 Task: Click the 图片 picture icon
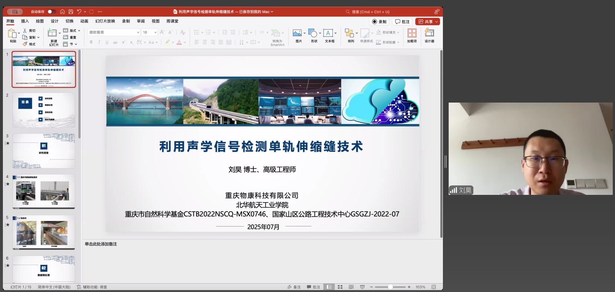[297, 33]
